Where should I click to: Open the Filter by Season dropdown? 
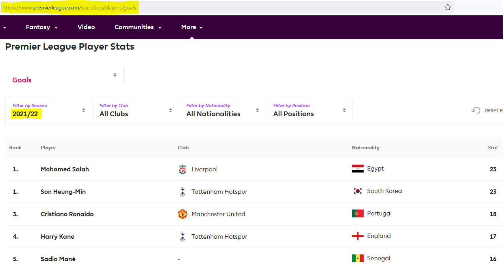[x=49, y=111]
